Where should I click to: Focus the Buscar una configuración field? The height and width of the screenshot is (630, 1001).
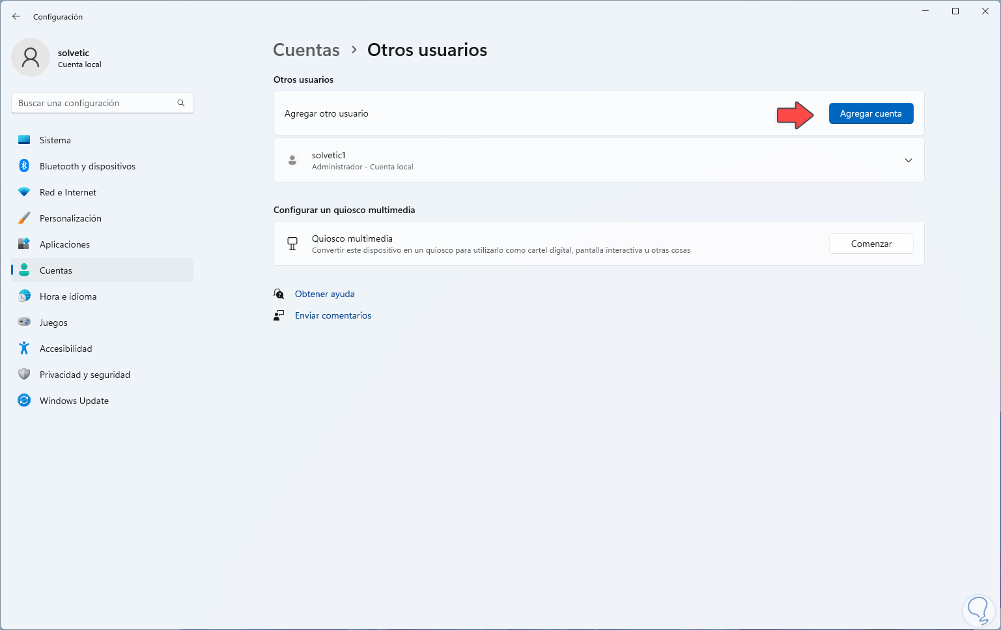pos(94,103)
